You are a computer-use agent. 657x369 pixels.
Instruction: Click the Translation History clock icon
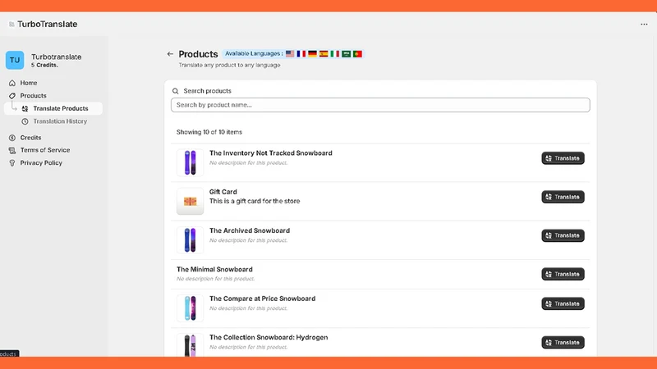[x=25, y=121]
